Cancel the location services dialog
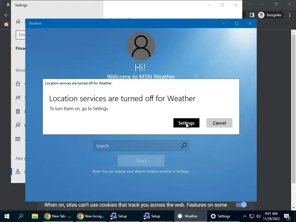Image resolution: width=296 pixels, height=222 pixels. tap(219, 123)
